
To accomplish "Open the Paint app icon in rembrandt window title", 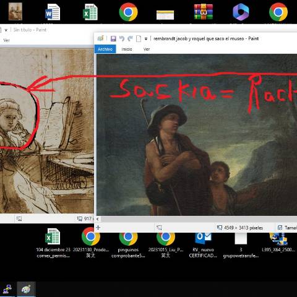I will click(100, 38).
